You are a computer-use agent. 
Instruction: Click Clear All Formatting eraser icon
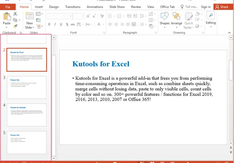pyautogui.click(x=102, y=16)
